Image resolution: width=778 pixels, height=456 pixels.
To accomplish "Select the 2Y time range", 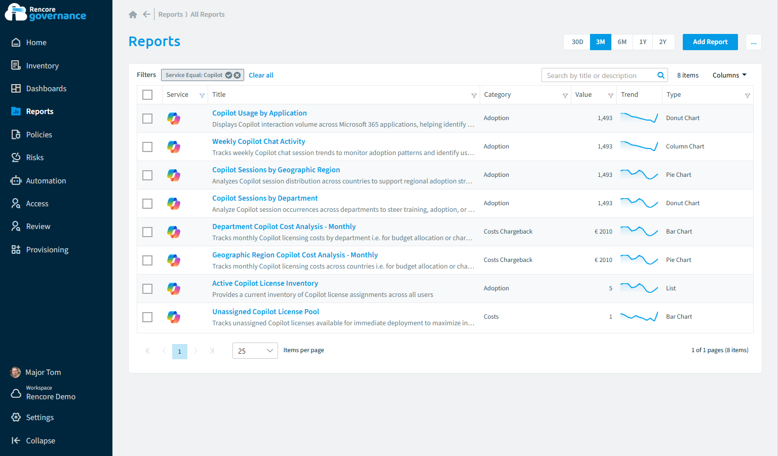I will 663,42.
